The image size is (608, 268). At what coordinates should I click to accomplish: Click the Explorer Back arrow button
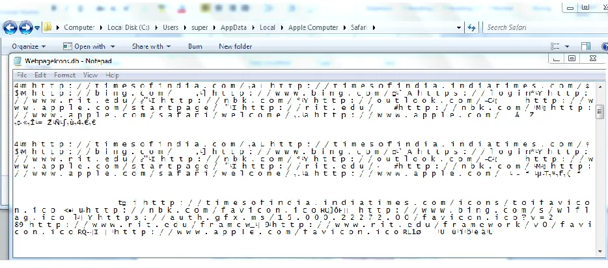(x=10, y=27)
